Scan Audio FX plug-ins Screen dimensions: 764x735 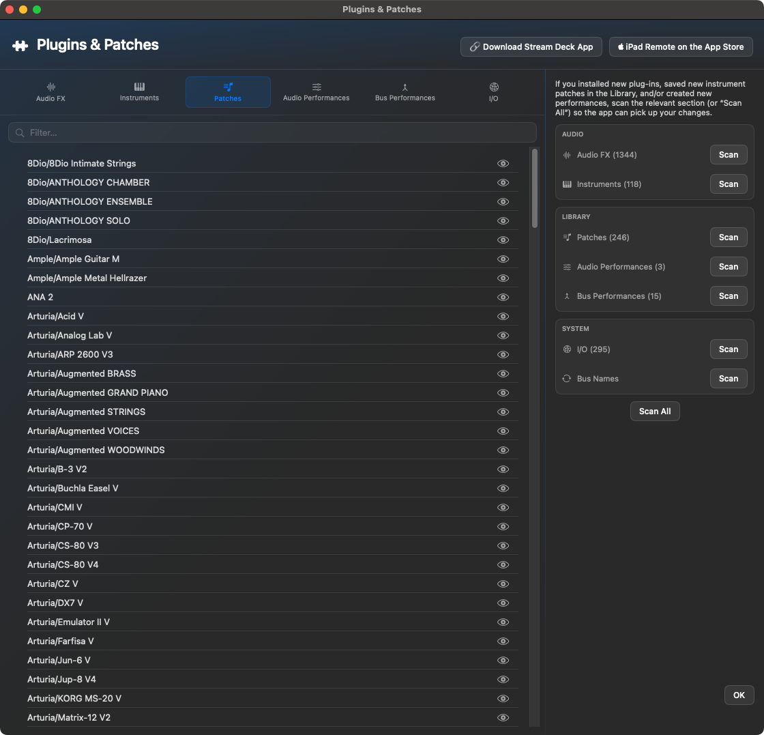tap(729, 155)
